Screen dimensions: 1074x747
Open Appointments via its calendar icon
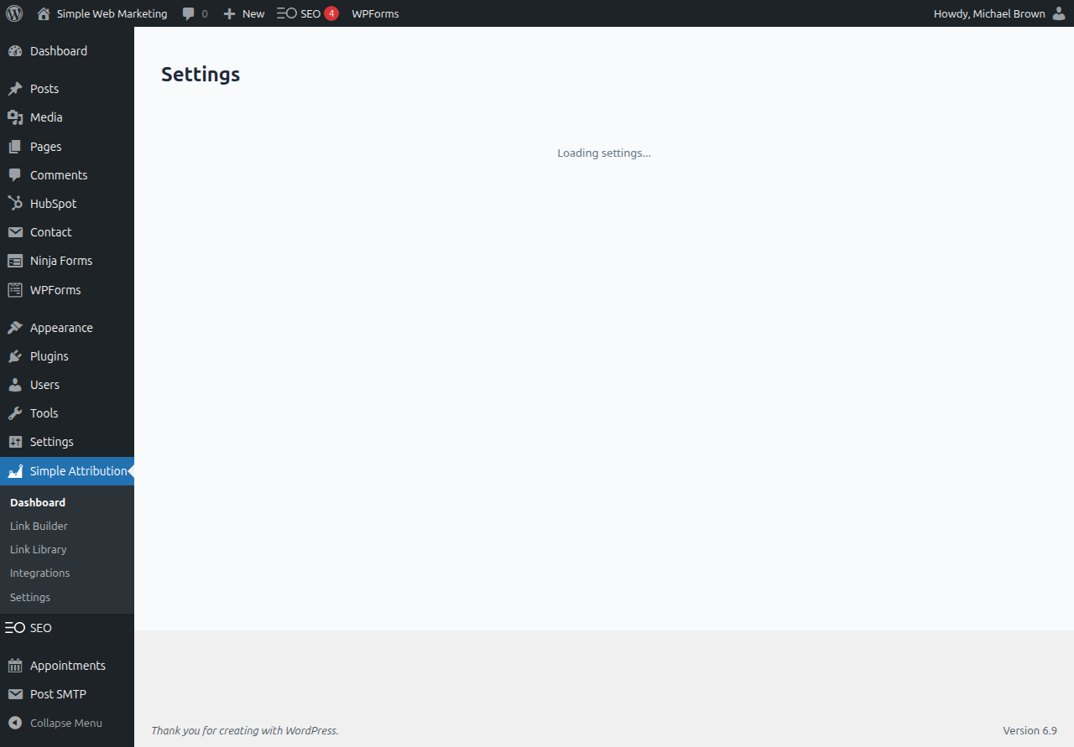(x=15, y=665)
